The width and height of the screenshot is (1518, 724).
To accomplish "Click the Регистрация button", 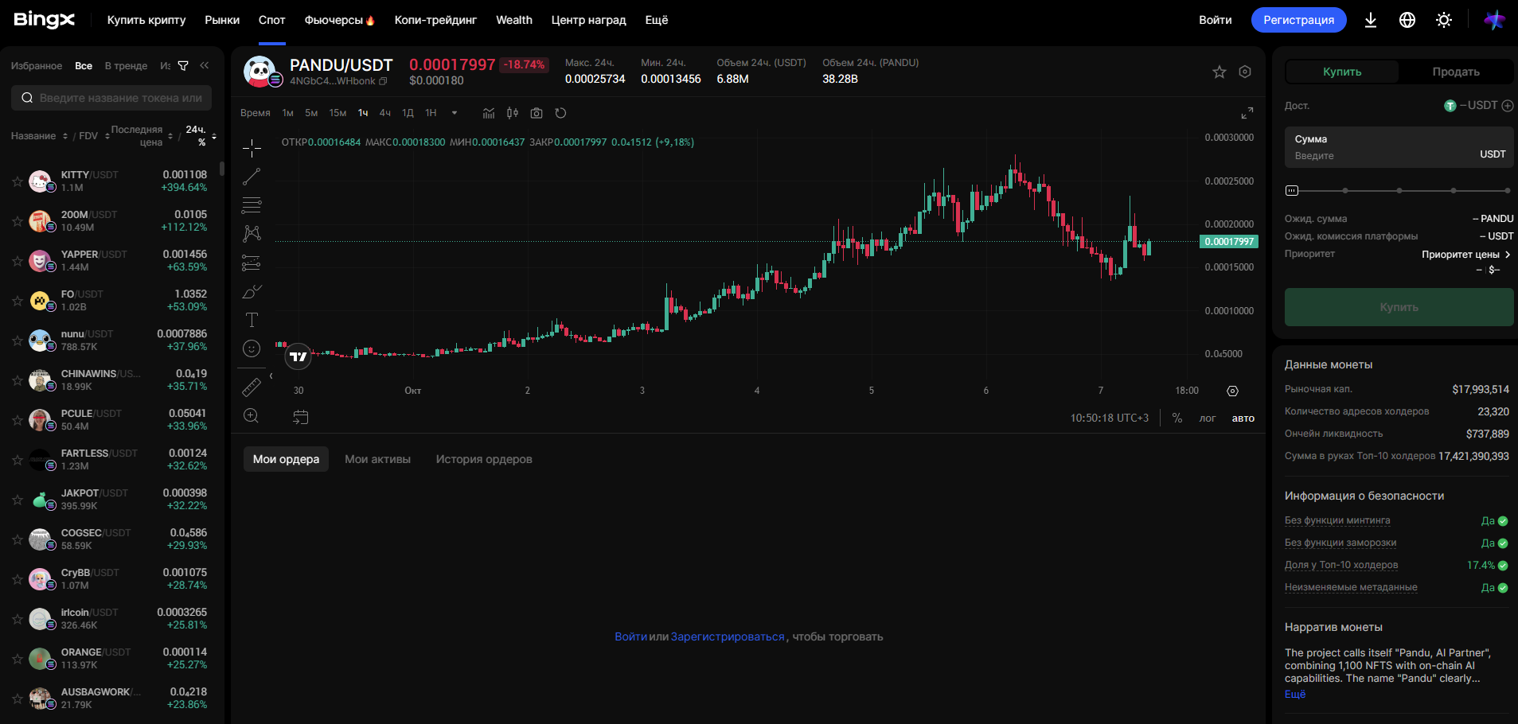I will (1298, 20).
